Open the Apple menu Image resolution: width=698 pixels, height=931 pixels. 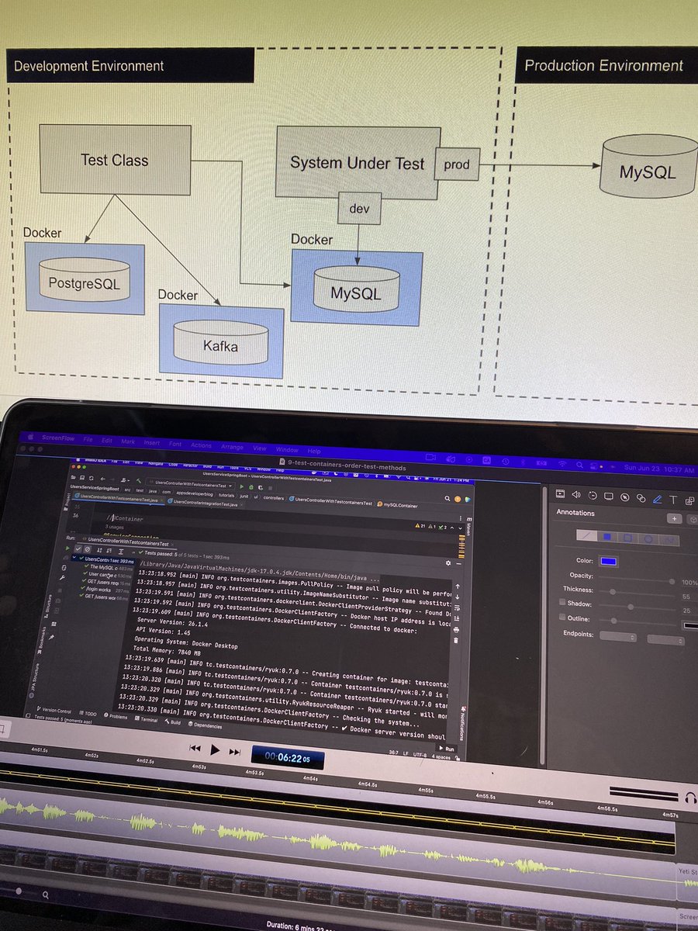click(30, 437)
